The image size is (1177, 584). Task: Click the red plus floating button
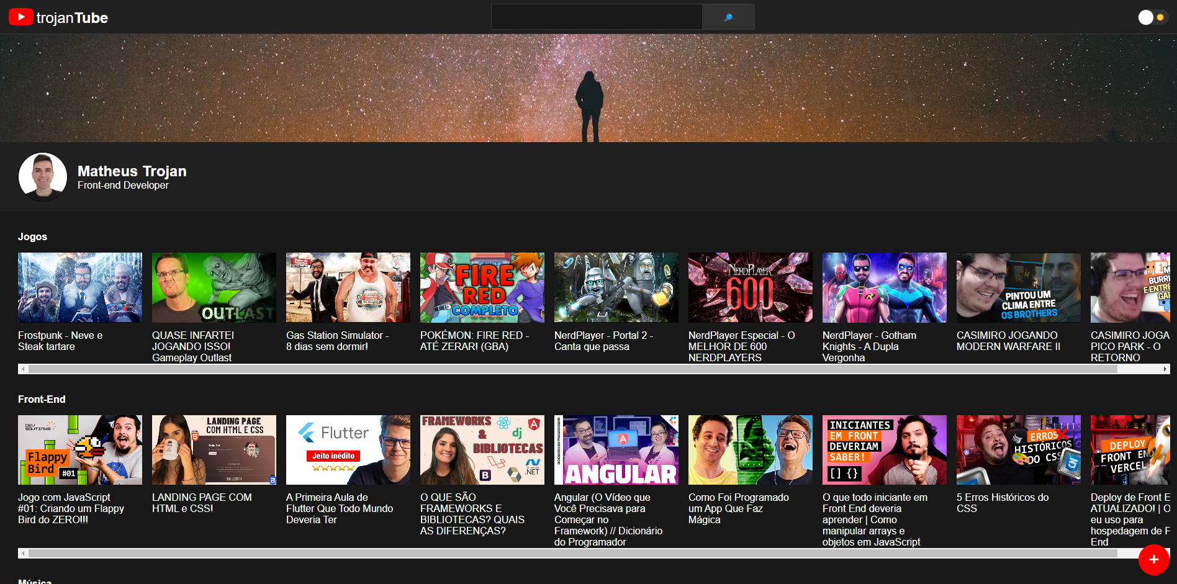tap(1154, 559)
